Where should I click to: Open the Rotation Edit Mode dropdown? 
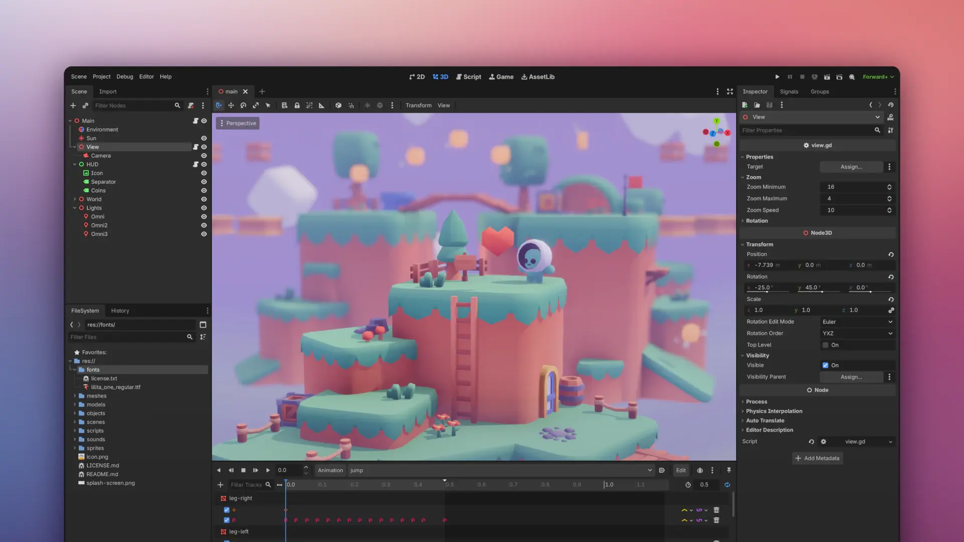click(x=857, y=322)
